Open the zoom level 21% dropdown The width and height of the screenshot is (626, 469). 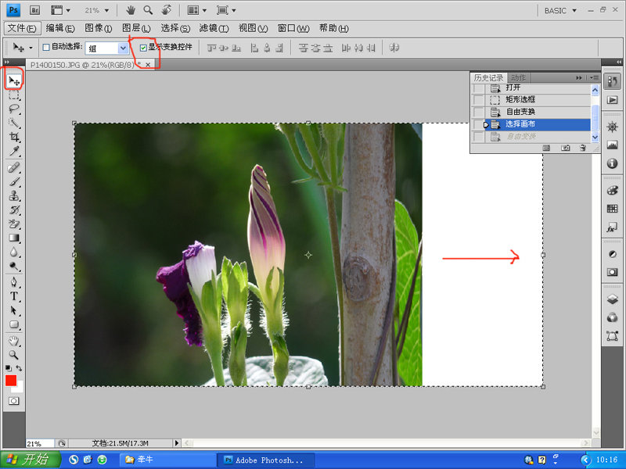[106, 10]
